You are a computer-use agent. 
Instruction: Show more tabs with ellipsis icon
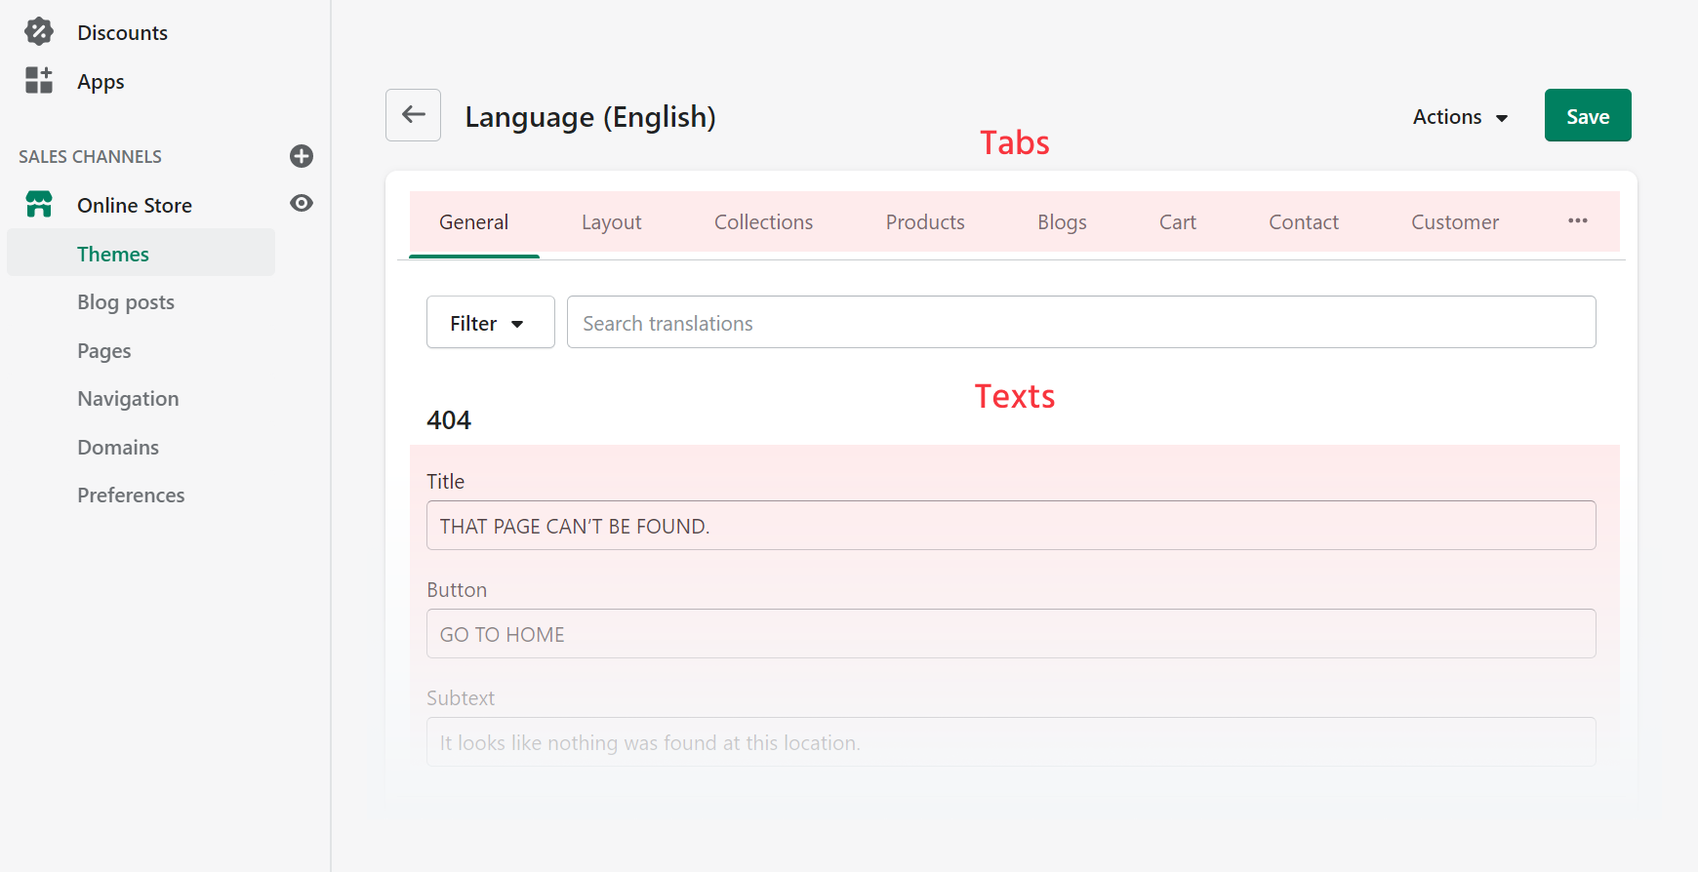point(1577,221)
